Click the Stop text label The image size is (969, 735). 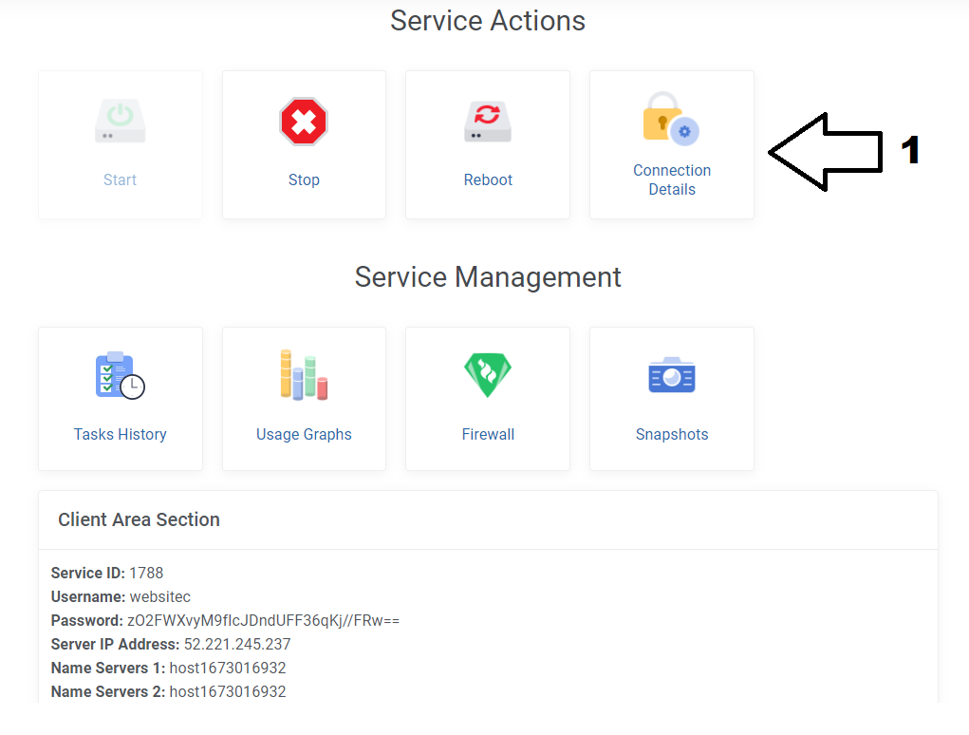(304, 180)
